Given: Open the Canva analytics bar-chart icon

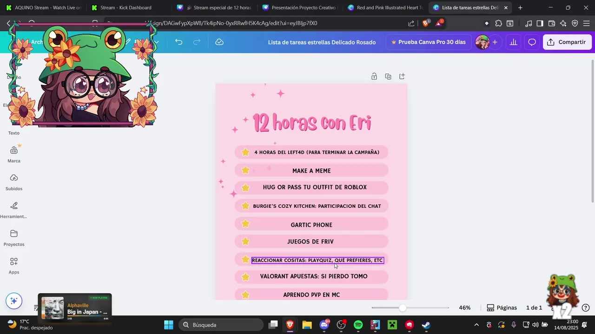Looking at the screenshot, I should pos(513,42).
